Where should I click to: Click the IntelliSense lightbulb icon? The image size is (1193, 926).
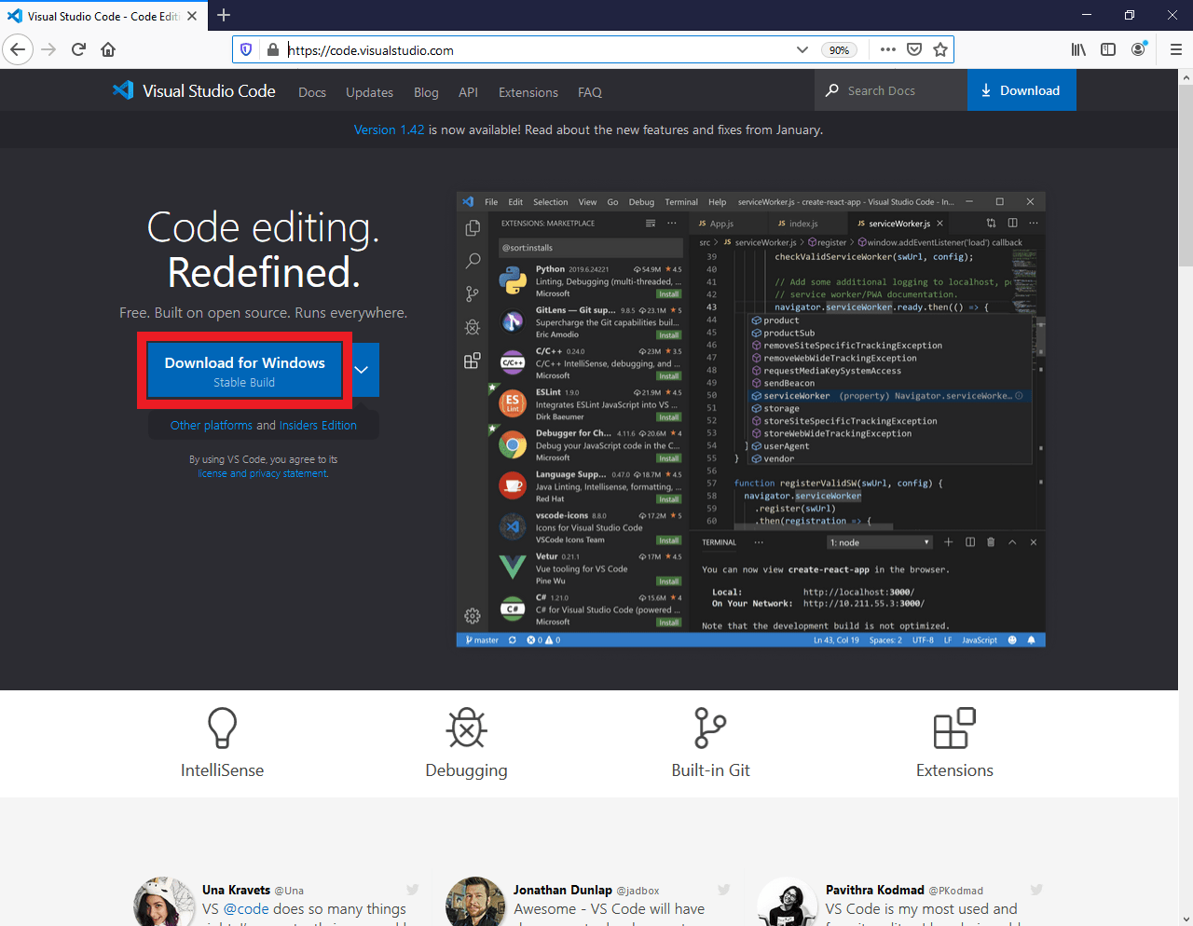click(x=222, y=729)
